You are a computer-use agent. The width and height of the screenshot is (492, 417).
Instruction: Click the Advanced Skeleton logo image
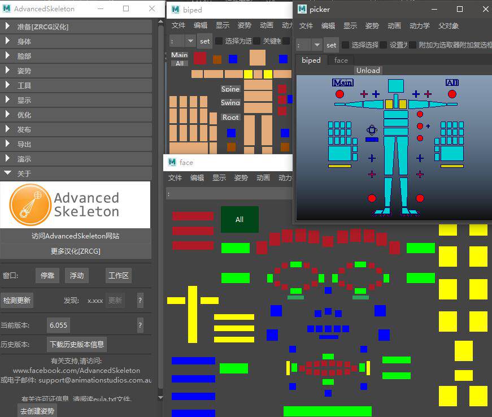(x=75, y=205)
